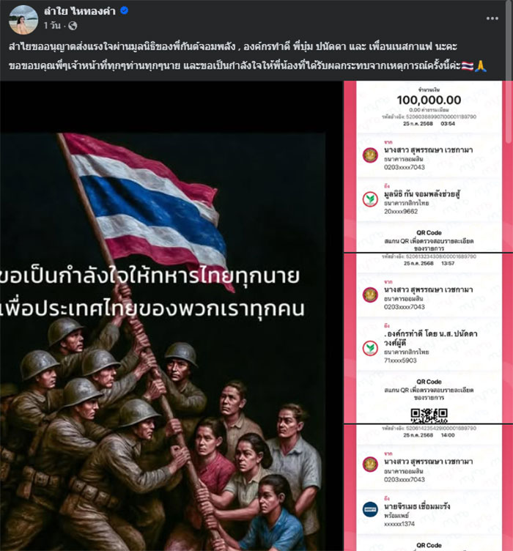Click the Kasikorn bank logo on first slip
Viewport: 513px width, 551px height.
click(x=370, y=199)
